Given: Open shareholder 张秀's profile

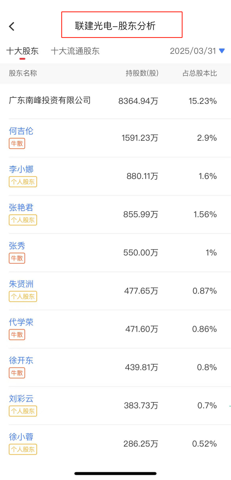Looking at the screenshot, I should point(17,246).
